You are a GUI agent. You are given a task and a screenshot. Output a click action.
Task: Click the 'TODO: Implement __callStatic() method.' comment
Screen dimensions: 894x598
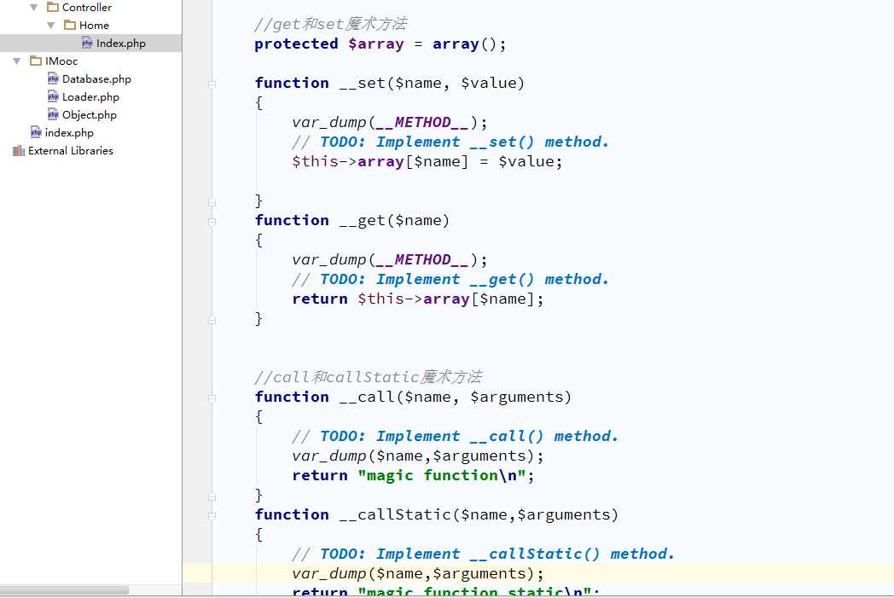coord(497,554)
